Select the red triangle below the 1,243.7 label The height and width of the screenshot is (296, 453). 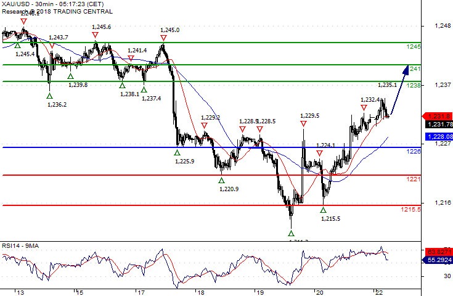point(52,46)
